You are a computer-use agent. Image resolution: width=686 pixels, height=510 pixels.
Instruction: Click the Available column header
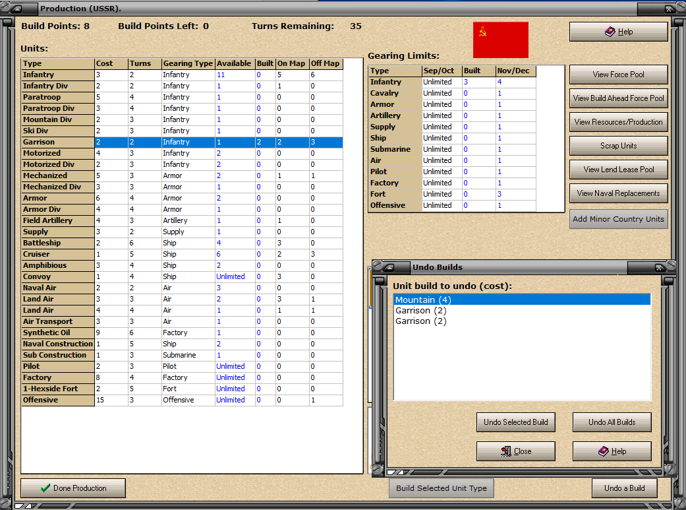coord(235,63)
